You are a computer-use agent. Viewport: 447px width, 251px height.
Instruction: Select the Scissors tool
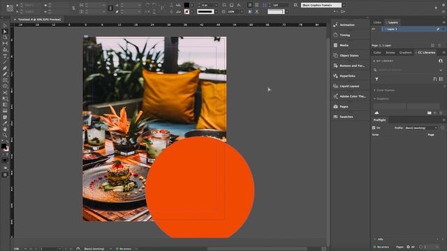5,93
